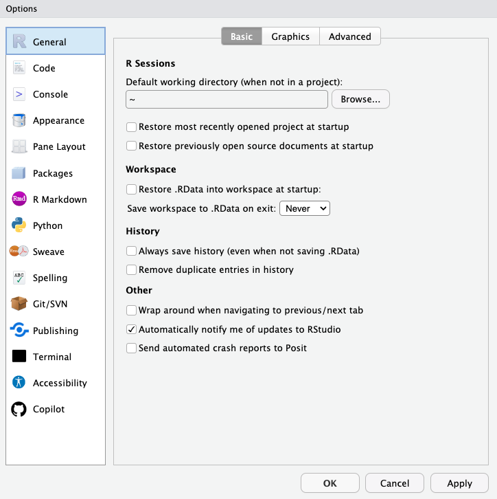Switch to the Graphics tab

[x=290, y=36]
